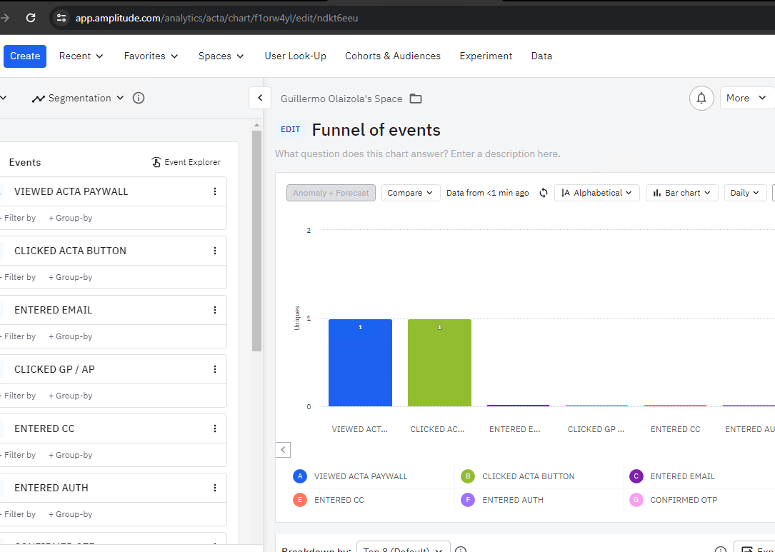Reload the browser page
This screenshot has width=775, height=552.
point(31,18)
